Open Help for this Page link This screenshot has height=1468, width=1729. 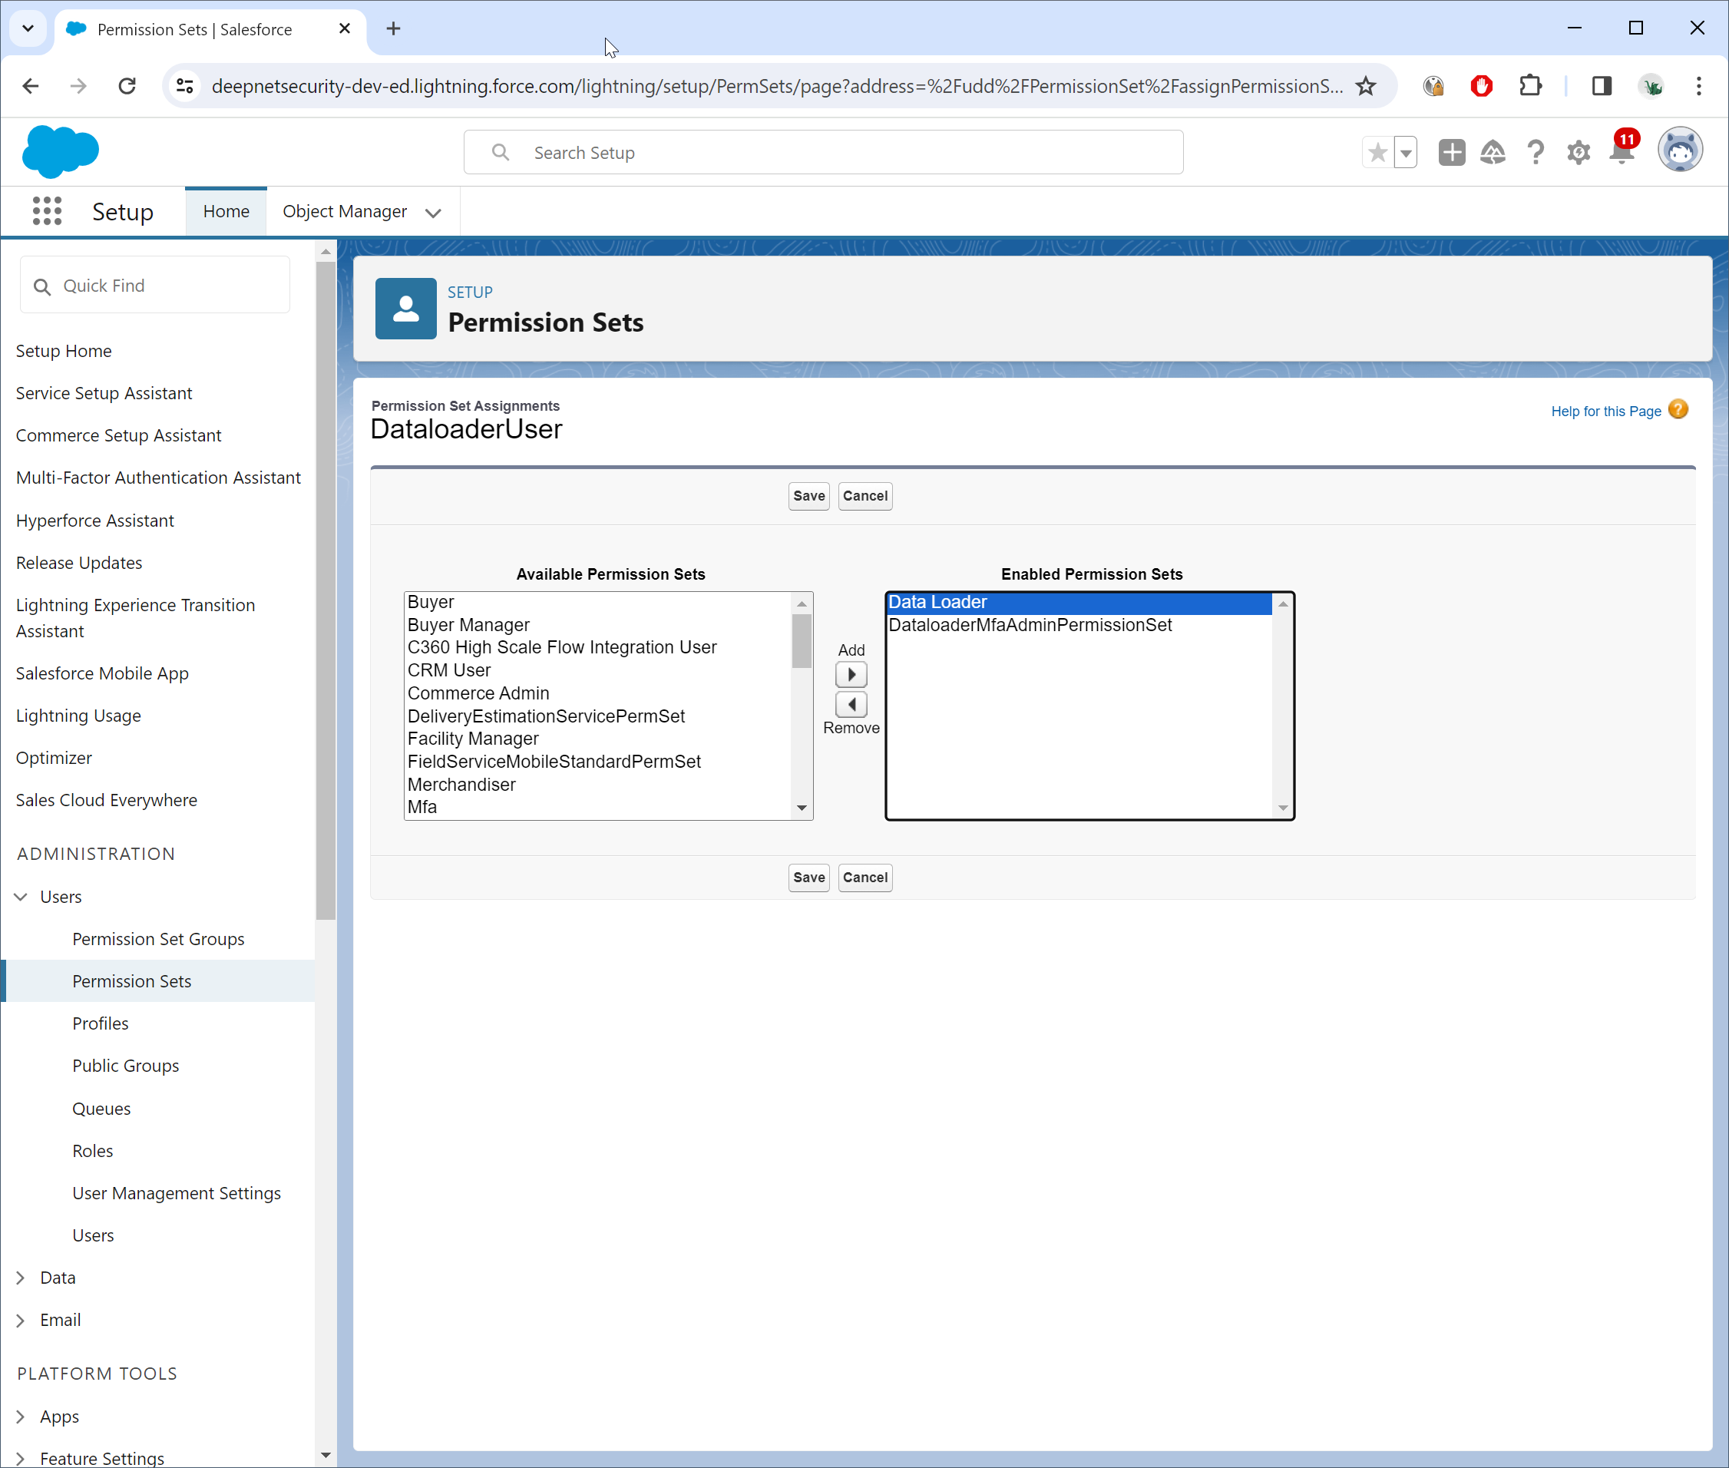[1605, 411]
